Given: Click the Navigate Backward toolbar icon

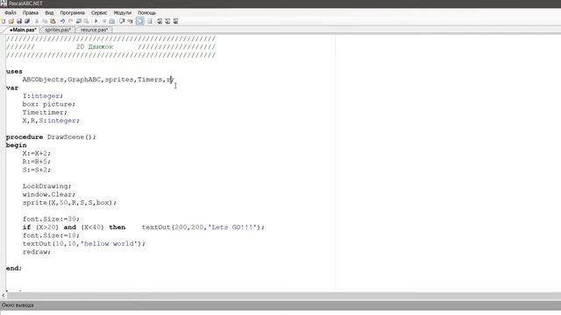Looking at the screenshot, I should (79, 21).
